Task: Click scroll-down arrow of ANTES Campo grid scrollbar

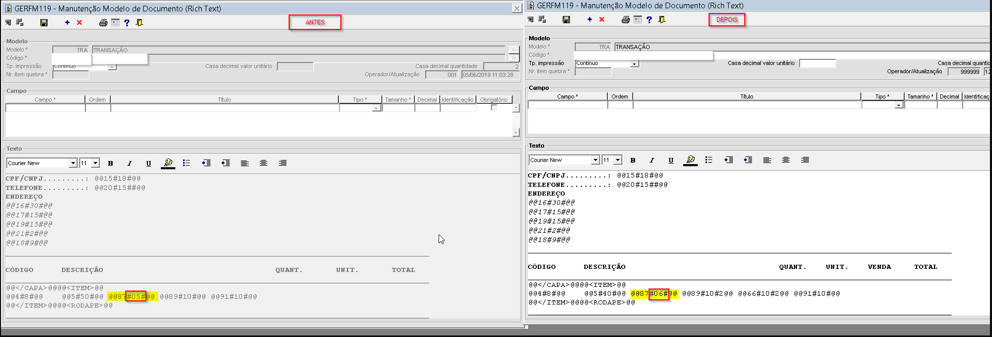Action: pos(516,133)
